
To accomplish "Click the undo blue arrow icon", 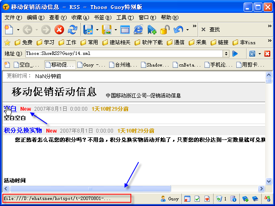I will pos(178,30).
